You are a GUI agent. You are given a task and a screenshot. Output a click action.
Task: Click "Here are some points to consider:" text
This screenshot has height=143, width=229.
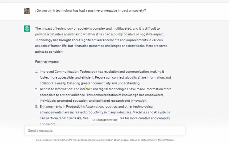pos(101,49)
